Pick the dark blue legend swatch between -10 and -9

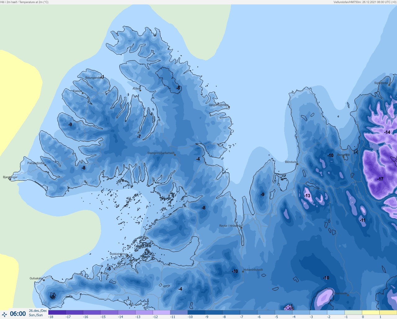196,312
